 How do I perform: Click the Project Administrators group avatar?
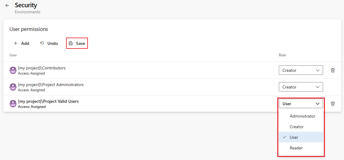[x=13, y=87]
